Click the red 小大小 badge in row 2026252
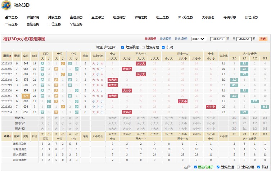This screenshot has width=271, height=171. (183, 101)
